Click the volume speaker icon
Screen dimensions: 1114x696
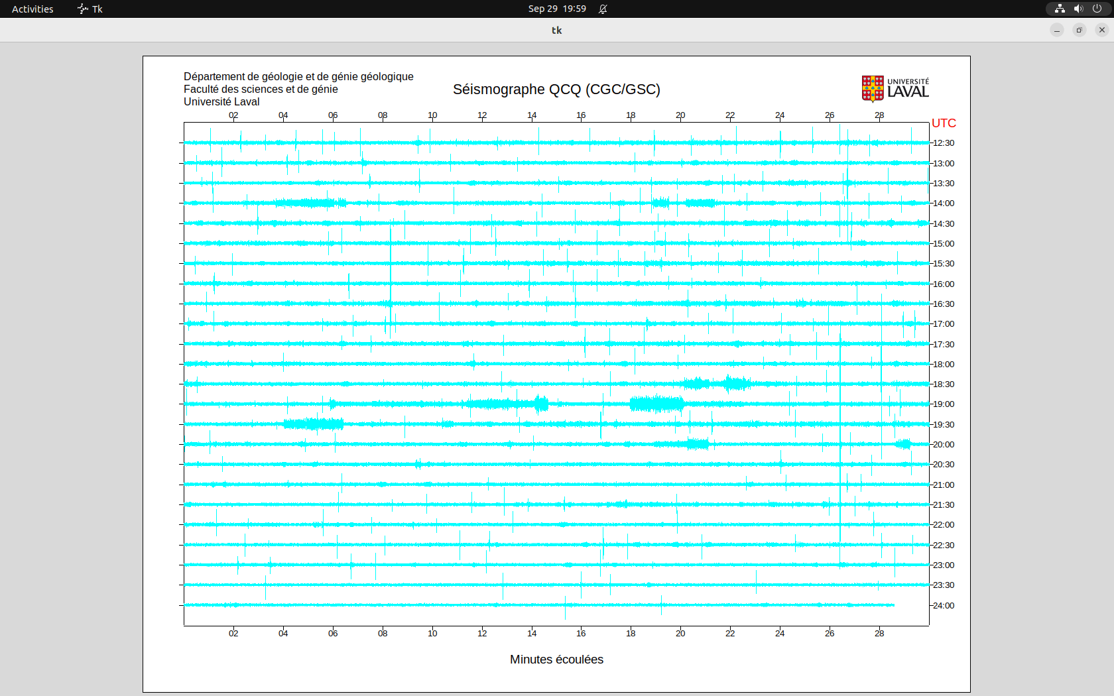[x=1078, y=9]
